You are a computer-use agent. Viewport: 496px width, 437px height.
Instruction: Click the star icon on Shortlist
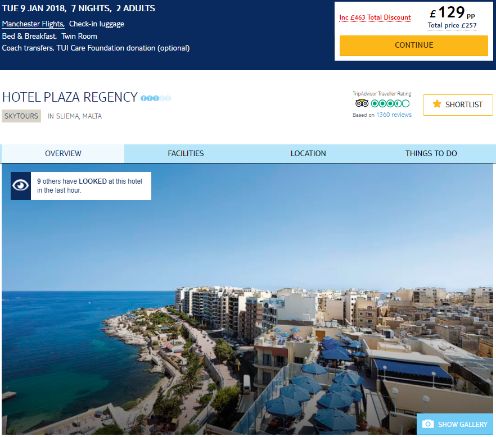click(437, 104)
